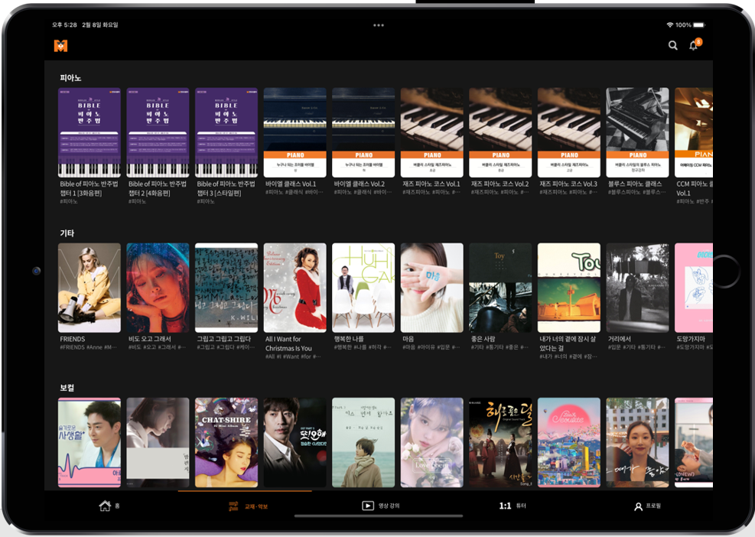Open the Love Poem vocal cover
The height and width of the screenshot is (537, 755).
[432, 442]
